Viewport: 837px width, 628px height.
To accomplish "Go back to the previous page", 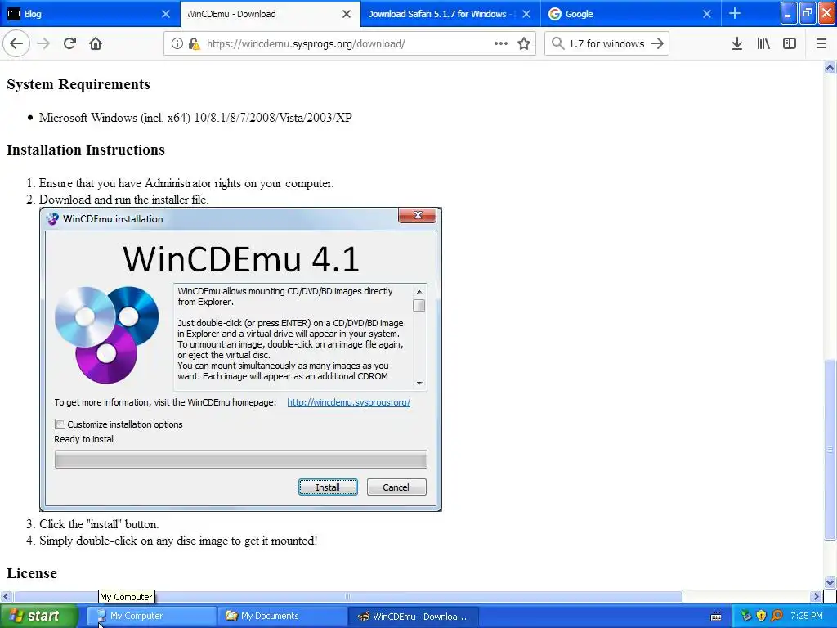I will (x=16, y=43).
